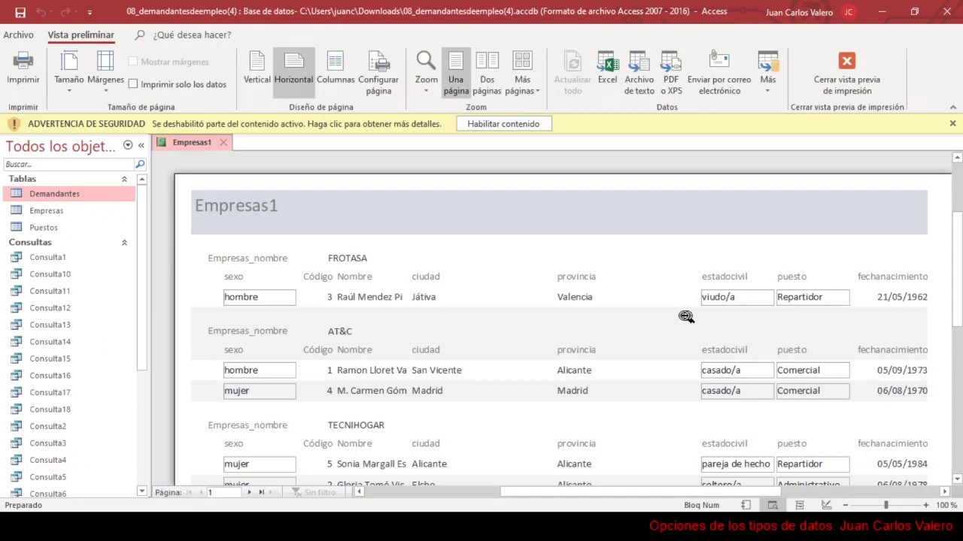
Task: Click Habilitar contenido button
Action: [x=503, y=124]
